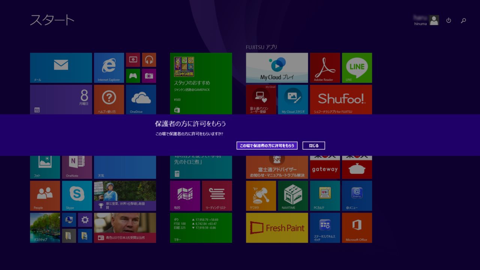Open the Skype tile
The width and height of the screenshot is (480, 270).
pos(77,196)
